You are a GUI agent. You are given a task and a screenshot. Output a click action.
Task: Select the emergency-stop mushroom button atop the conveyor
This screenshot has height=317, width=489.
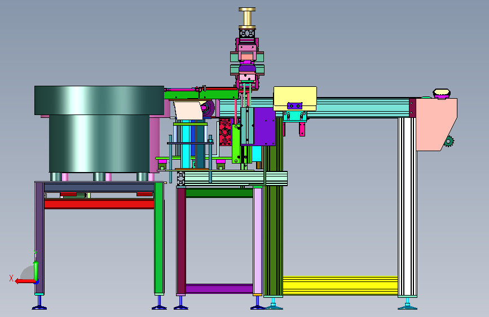pyautogui.click(x=441, y=94)
